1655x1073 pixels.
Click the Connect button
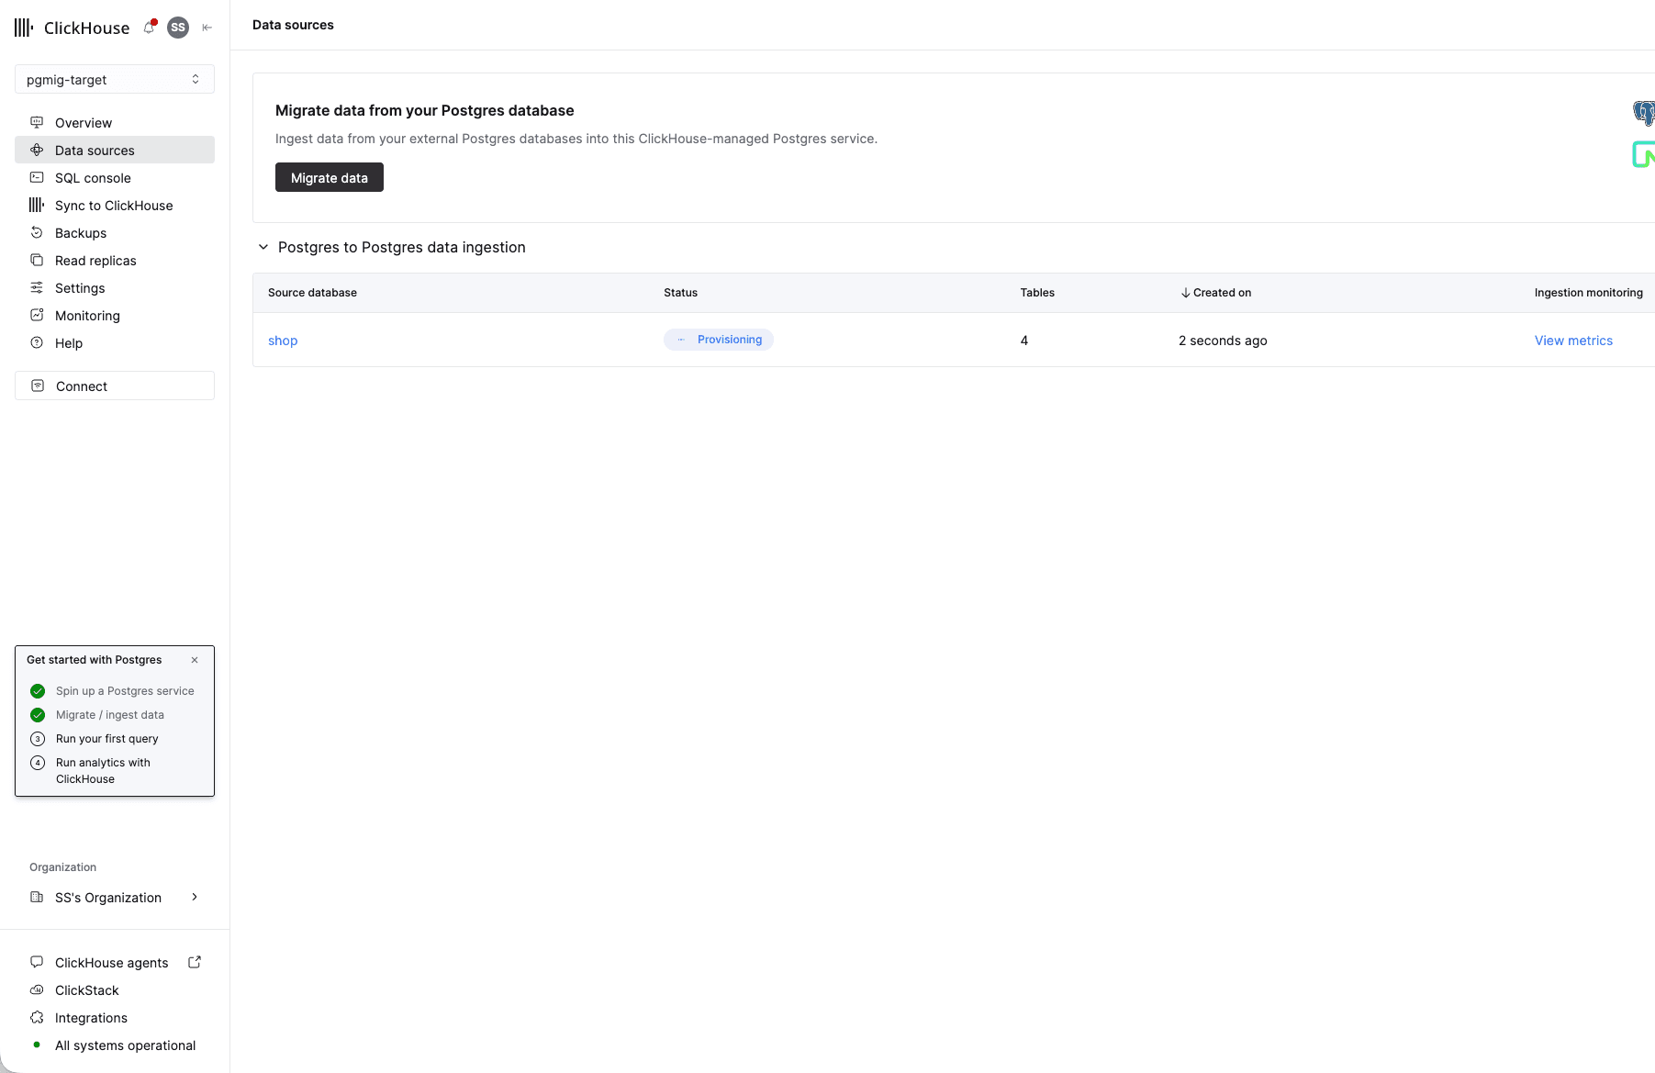115,386
